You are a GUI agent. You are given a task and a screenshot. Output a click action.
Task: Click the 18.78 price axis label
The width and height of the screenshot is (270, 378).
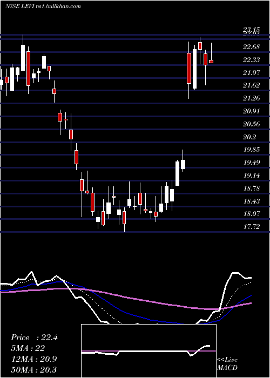coord(252,188)
